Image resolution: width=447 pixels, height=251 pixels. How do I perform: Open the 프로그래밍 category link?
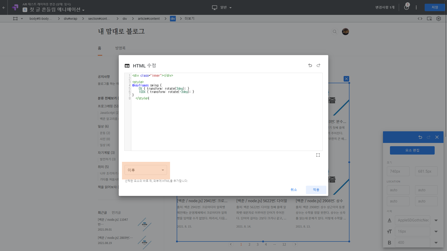[108, 106]
